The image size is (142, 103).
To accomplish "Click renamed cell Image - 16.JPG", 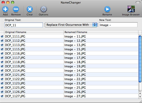I will click(x=75, y=53).
